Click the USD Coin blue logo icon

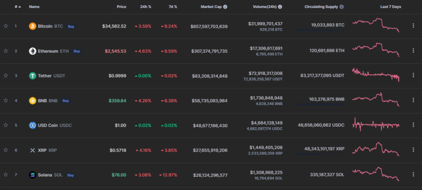33,126
